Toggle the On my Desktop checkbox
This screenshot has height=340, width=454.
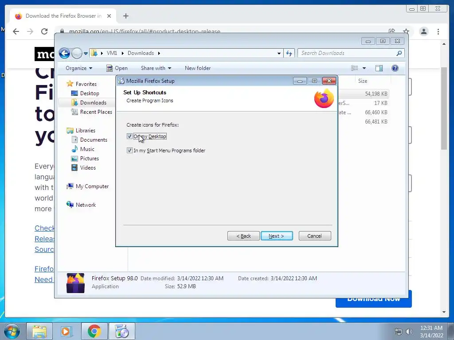pos(129,136)
